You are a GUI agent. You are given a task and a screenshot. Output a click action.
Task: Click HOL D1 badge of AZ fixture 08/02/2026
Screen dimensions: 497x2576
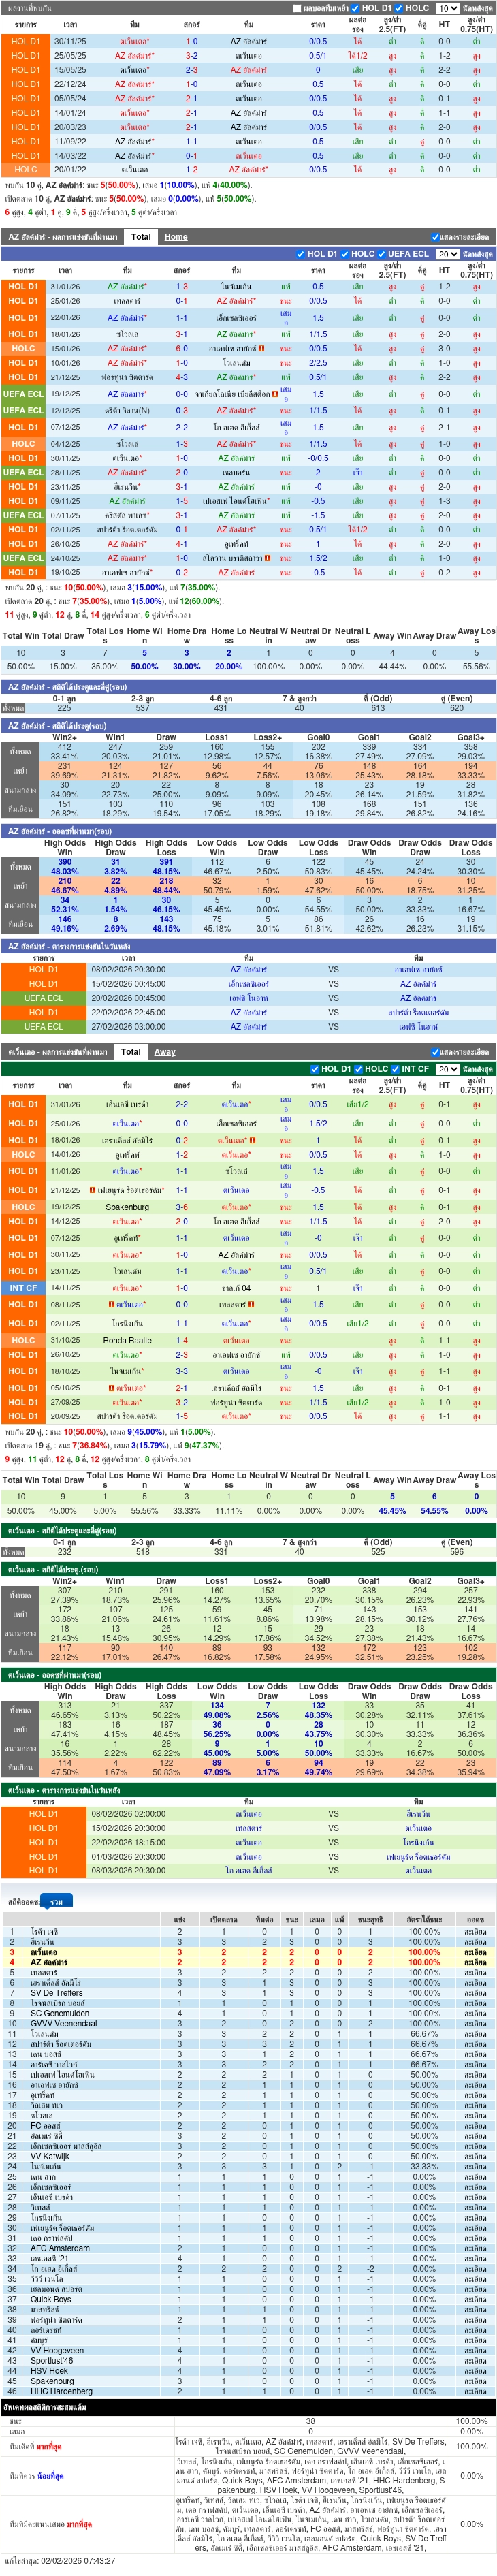pos(43,969)
